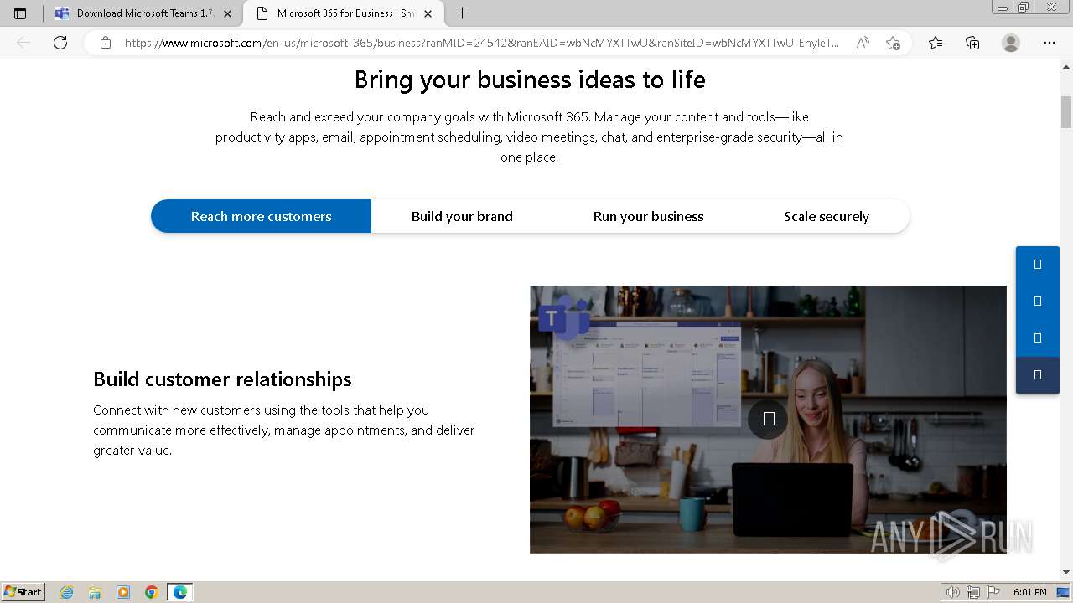Viewport: 1073px width, 603px height.
Task: Minimize the Edge browser window
Action: (x=1003, y=8)
